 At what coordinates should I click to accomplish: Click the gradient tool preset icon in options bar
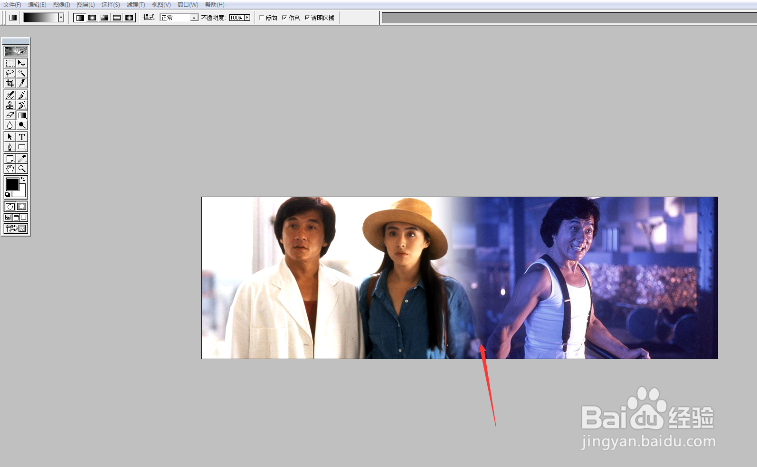point(13,18)
